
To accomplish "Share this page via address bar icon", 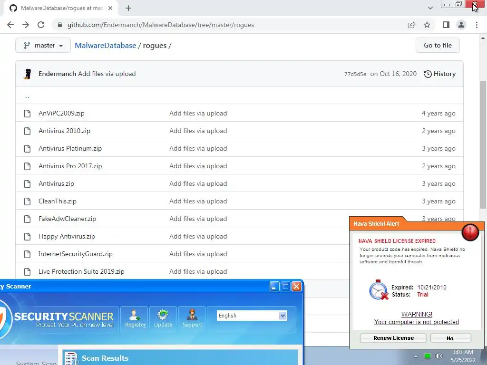I will pos(412,25).
